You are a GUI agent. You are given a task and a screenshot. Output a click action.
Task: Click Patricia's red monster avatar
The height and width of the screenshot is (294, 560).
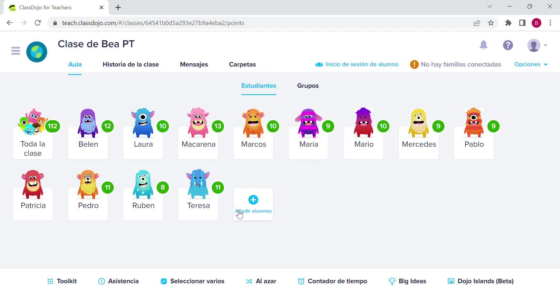(x=33, y=184)
